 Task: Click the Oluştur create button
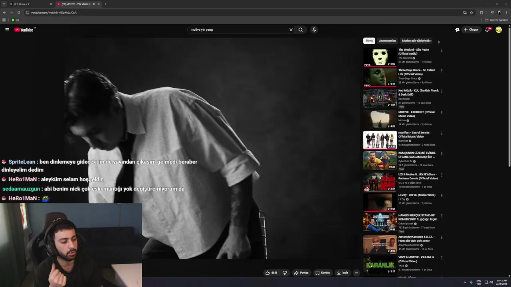pyautogui.click(x=471, y=29)
